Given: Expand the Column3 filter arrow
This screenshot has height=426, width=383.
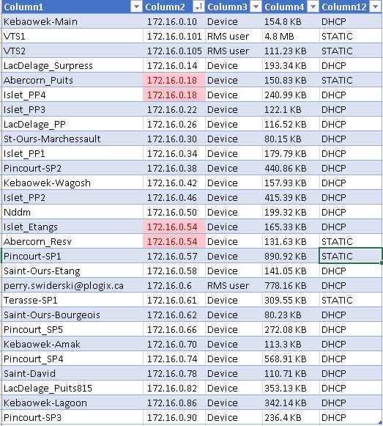Looking at the screenshot, I should [x=256, y=7].
